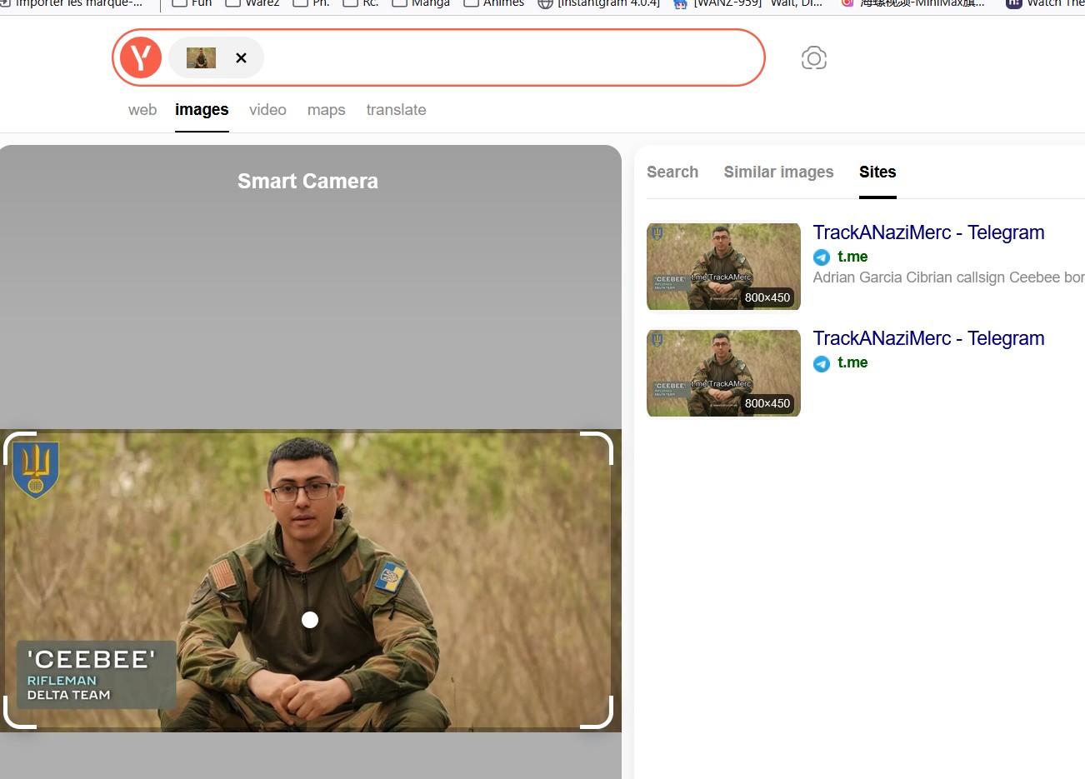Open the Instagram bookmark
Viewport: 1085px width, 779px height.
[x=599, y=3]
